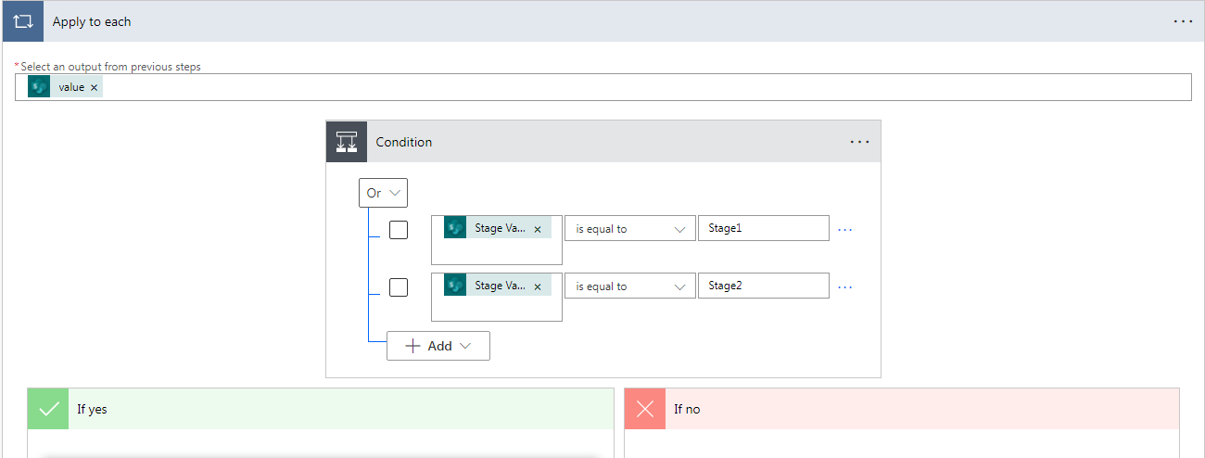Screen dimensions: 1205x458
Task: Click the Condition control icon
Action: (347, 142)
